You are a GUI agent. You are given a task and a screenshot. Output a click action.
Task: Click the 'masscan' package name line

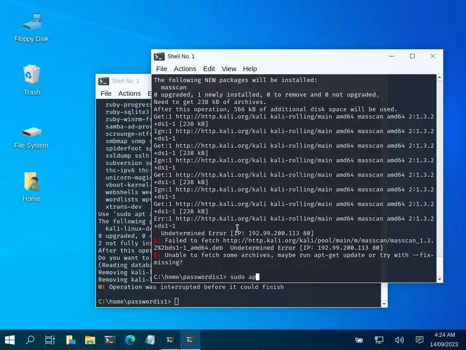click(173, 87)
